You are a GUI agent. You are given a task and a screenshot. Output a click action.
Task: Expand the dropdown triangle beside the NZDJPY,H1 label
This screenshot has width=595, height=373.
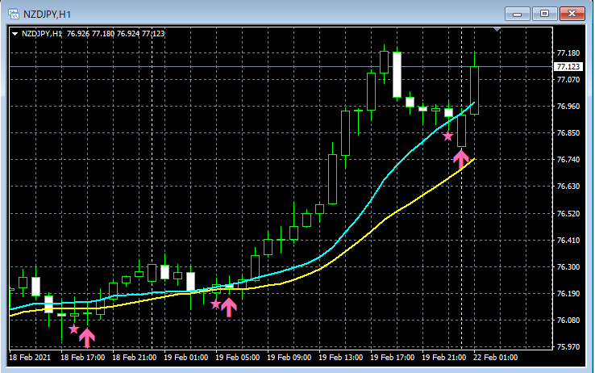pyautogui.click(x=15, y=34)
